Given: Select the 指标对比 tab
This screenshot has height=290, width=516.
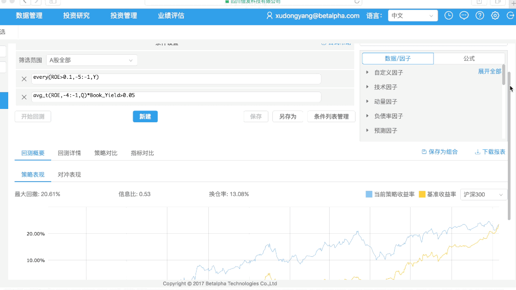Looking at the screenshot, I should 142,153.
